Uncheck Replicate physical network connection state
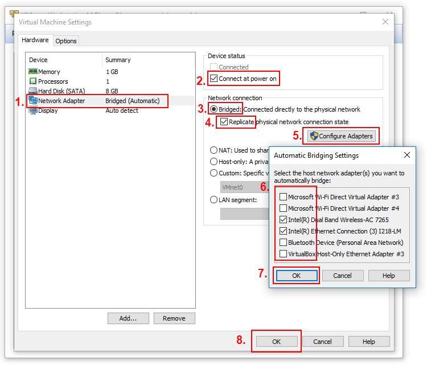The width and height of the screenshot is (427, 369). [x=224, y=122]
